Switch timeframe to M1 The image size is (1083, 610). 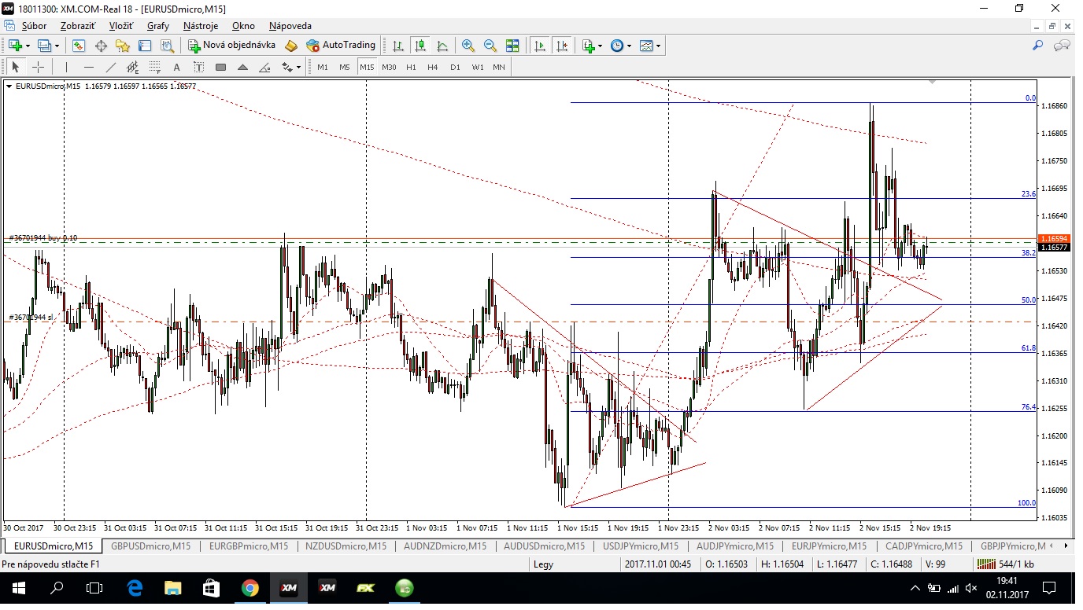click(323, 67)
